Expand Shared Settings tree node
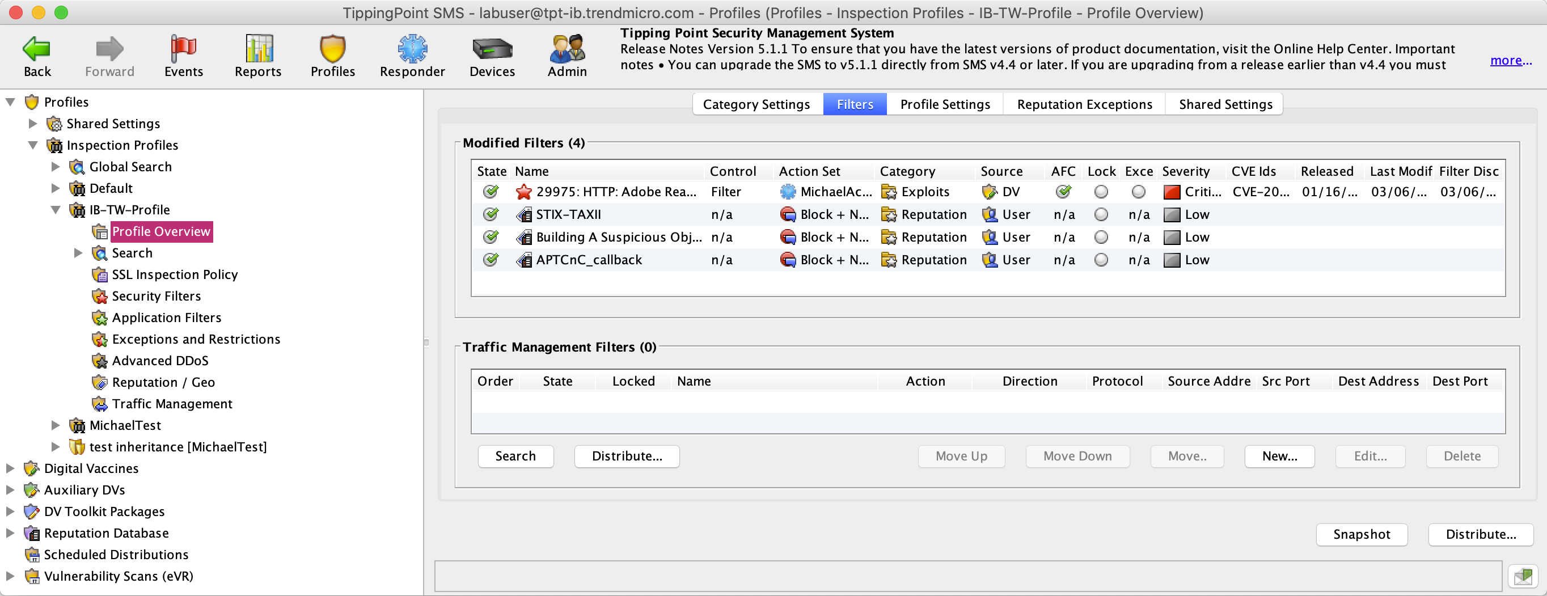 point(33,124)
